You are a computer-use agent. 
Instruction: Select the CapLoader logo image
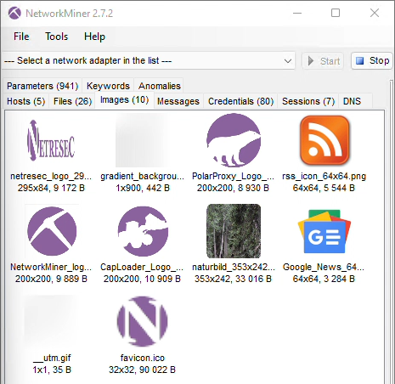tap(143, 231)
